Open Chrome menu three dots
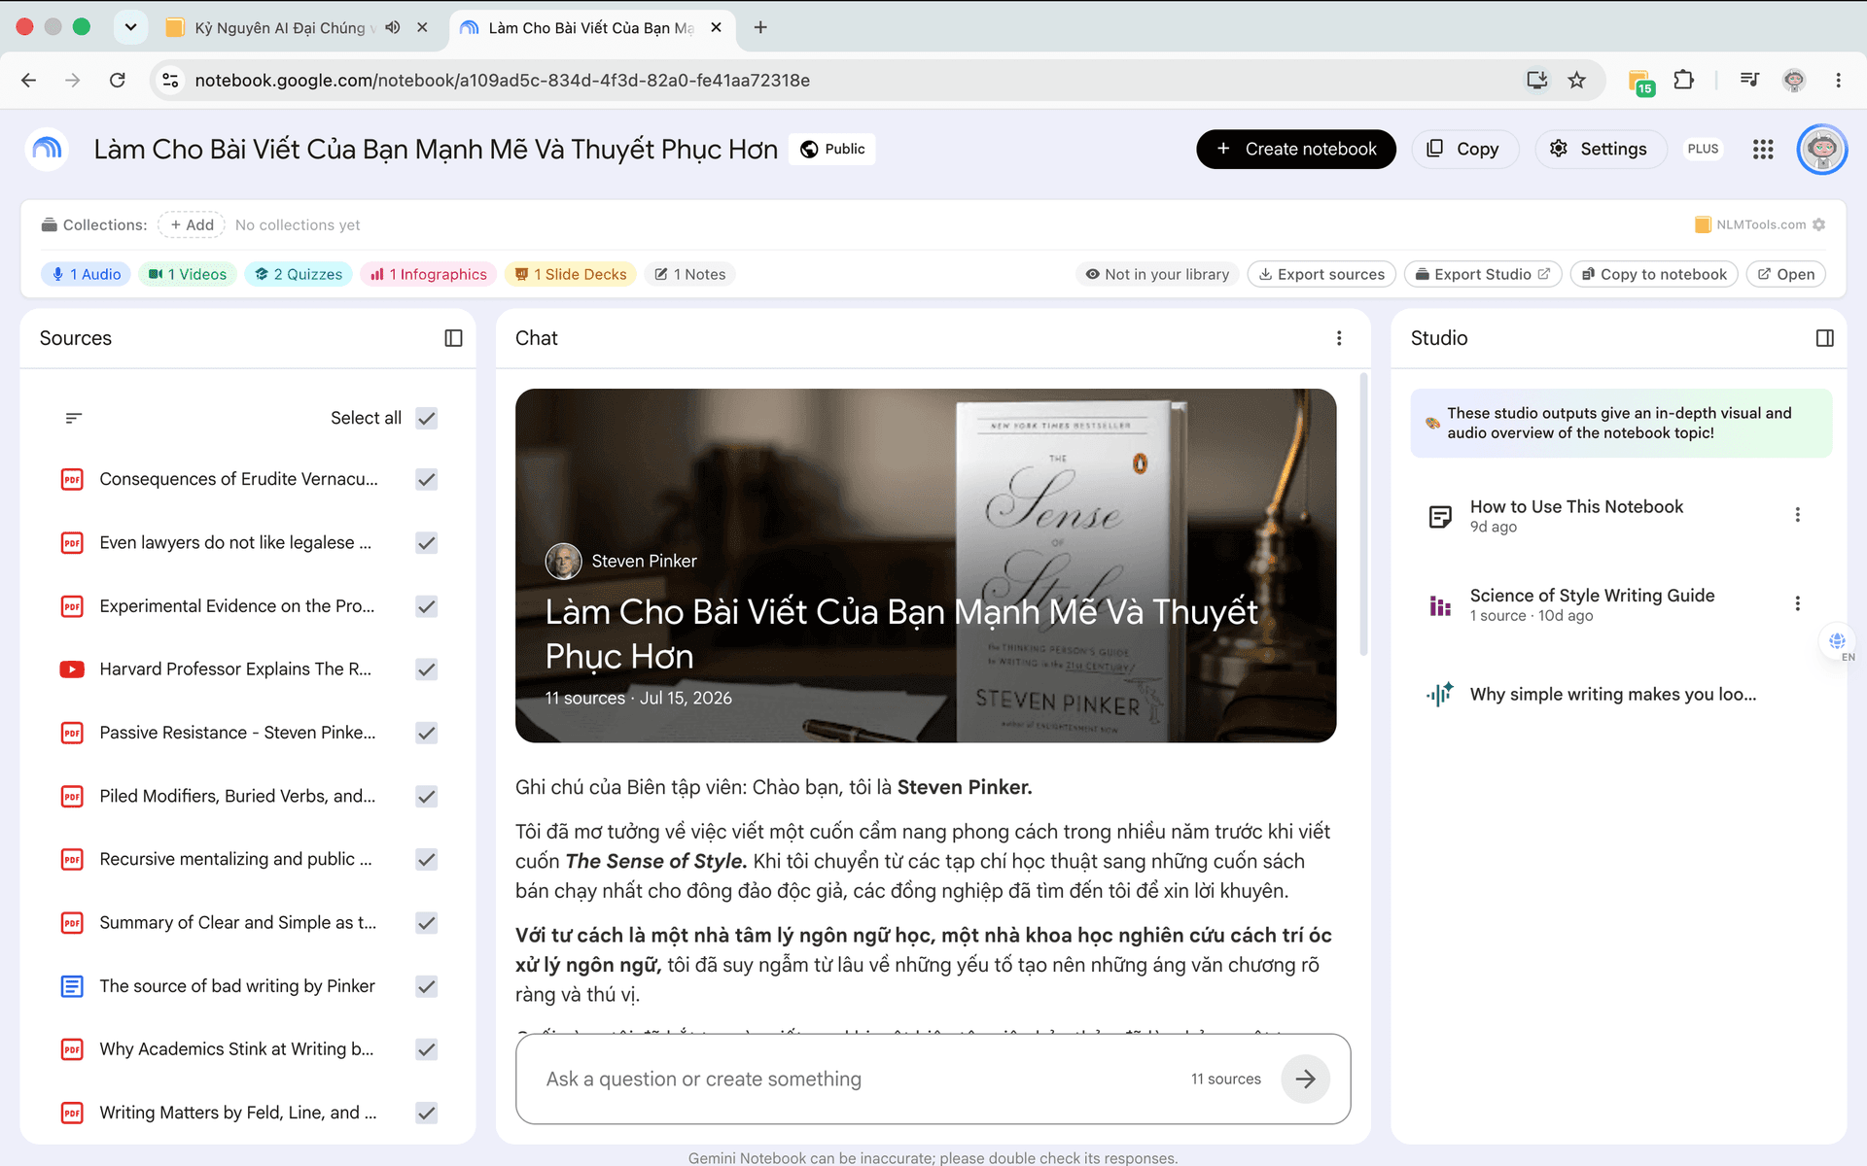Screen dimensions: 1867x1166 [1838, 81]
